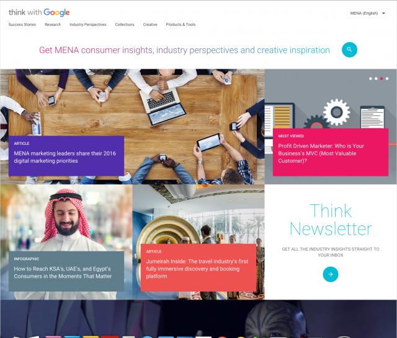Expand the MENA (English) region dropdown

[368, 13]
